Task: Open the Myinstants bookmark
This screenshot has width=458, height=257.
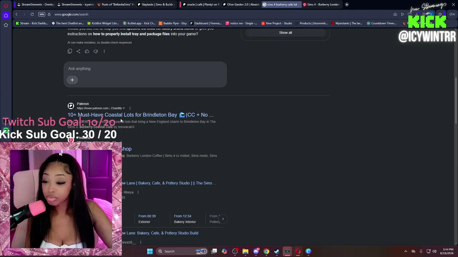Action: tap(347, 23)
